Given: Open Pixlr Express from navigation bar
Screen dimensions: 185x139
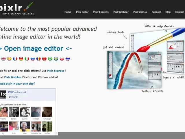Looking at the screenshot, I should (x=101, y=12).
